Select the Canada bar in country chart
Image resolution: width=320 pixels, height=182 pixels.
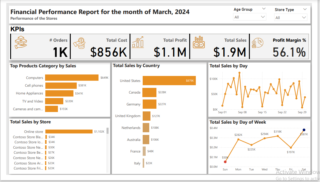149,92
